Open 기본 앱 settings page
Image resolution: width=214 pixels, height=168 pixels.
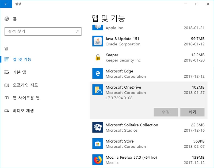pyautogui.click(x=19, y=72)
